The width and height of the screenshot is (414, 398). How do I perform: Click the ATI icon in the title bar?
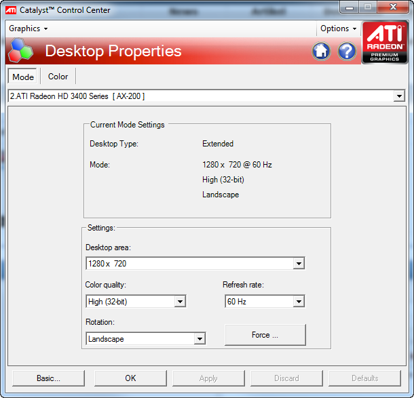11,10
